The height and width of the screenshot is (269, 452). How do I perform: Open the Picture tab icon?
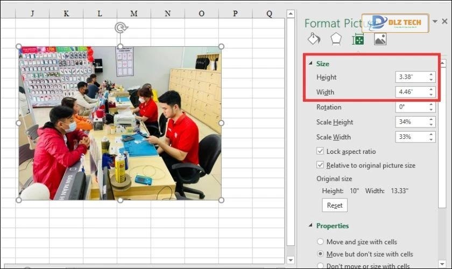click(x=380, y=39)
